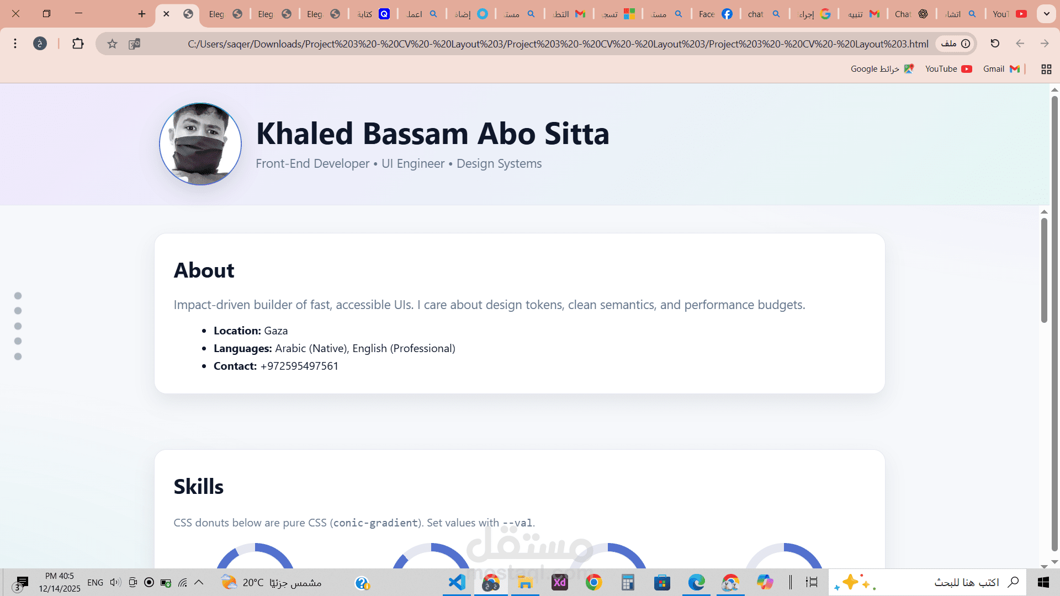The width and height of the screenshot is (1060, 596).
Task: Open Adobe XD from the taskbar
Action: 560,582
